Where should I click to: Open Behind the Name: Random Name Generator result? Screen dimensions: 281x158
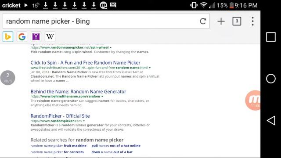click(x=78, y=92)
